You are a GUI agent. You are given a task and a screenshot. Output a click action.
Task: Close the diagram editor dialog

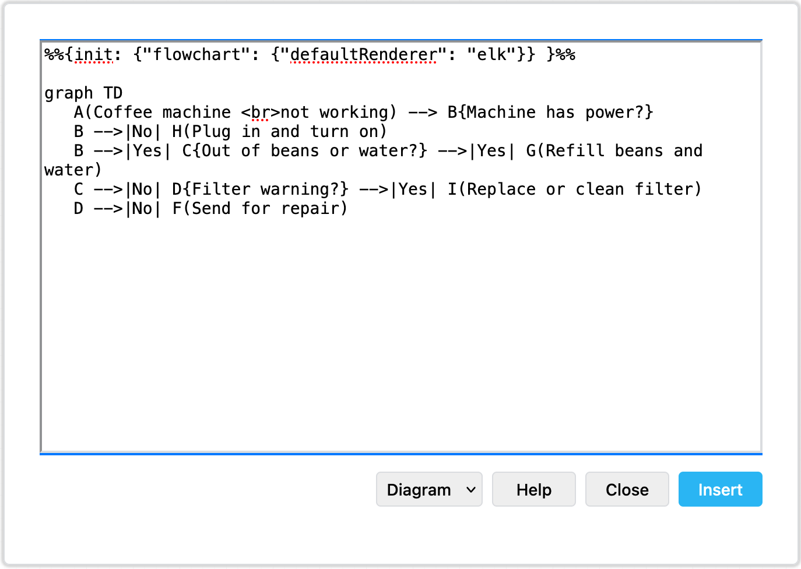click(x=627, y=489)
